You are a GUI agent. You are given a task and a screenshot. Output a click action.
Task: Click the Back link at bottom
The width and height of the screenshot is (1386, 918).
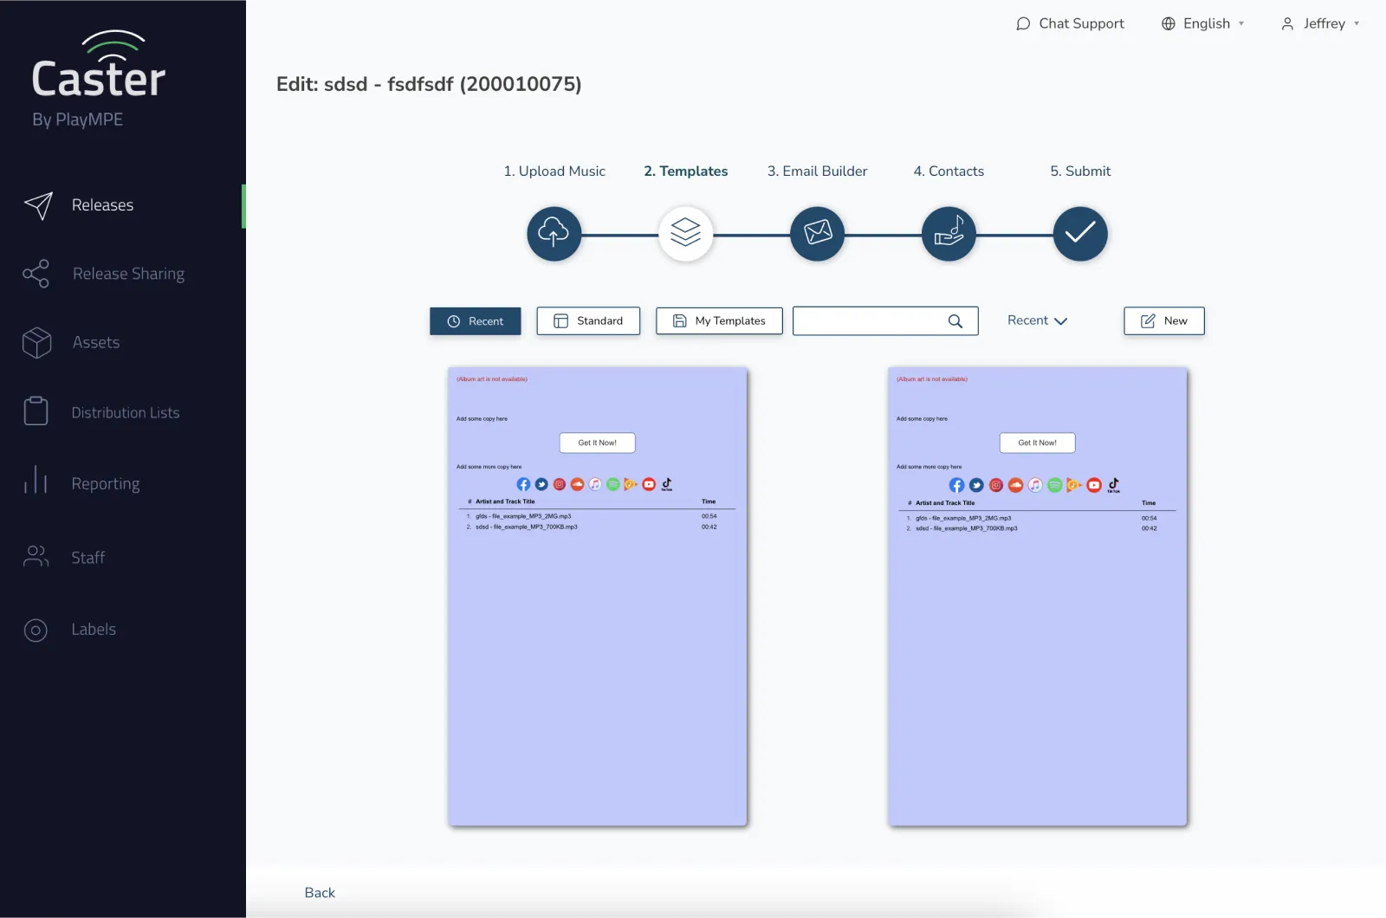(320, 893)
